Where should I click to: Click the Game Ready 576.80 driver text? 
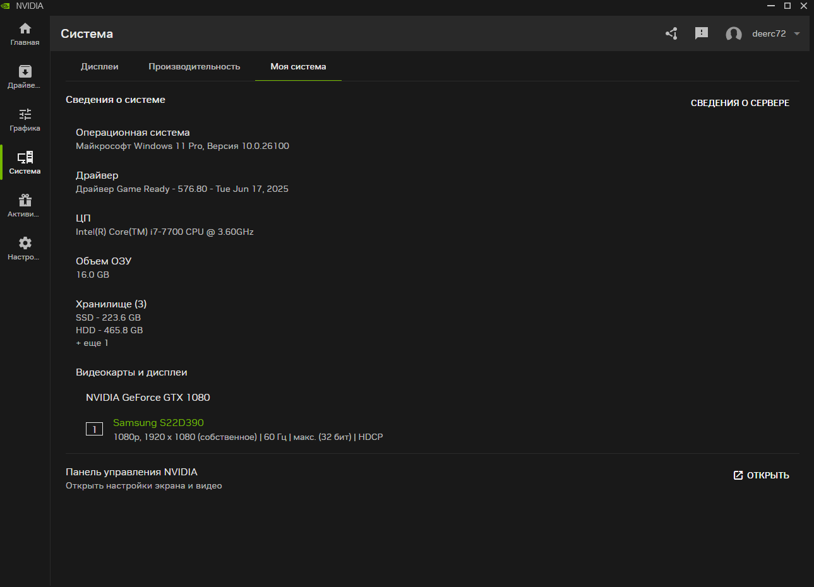tap(182, 189)
